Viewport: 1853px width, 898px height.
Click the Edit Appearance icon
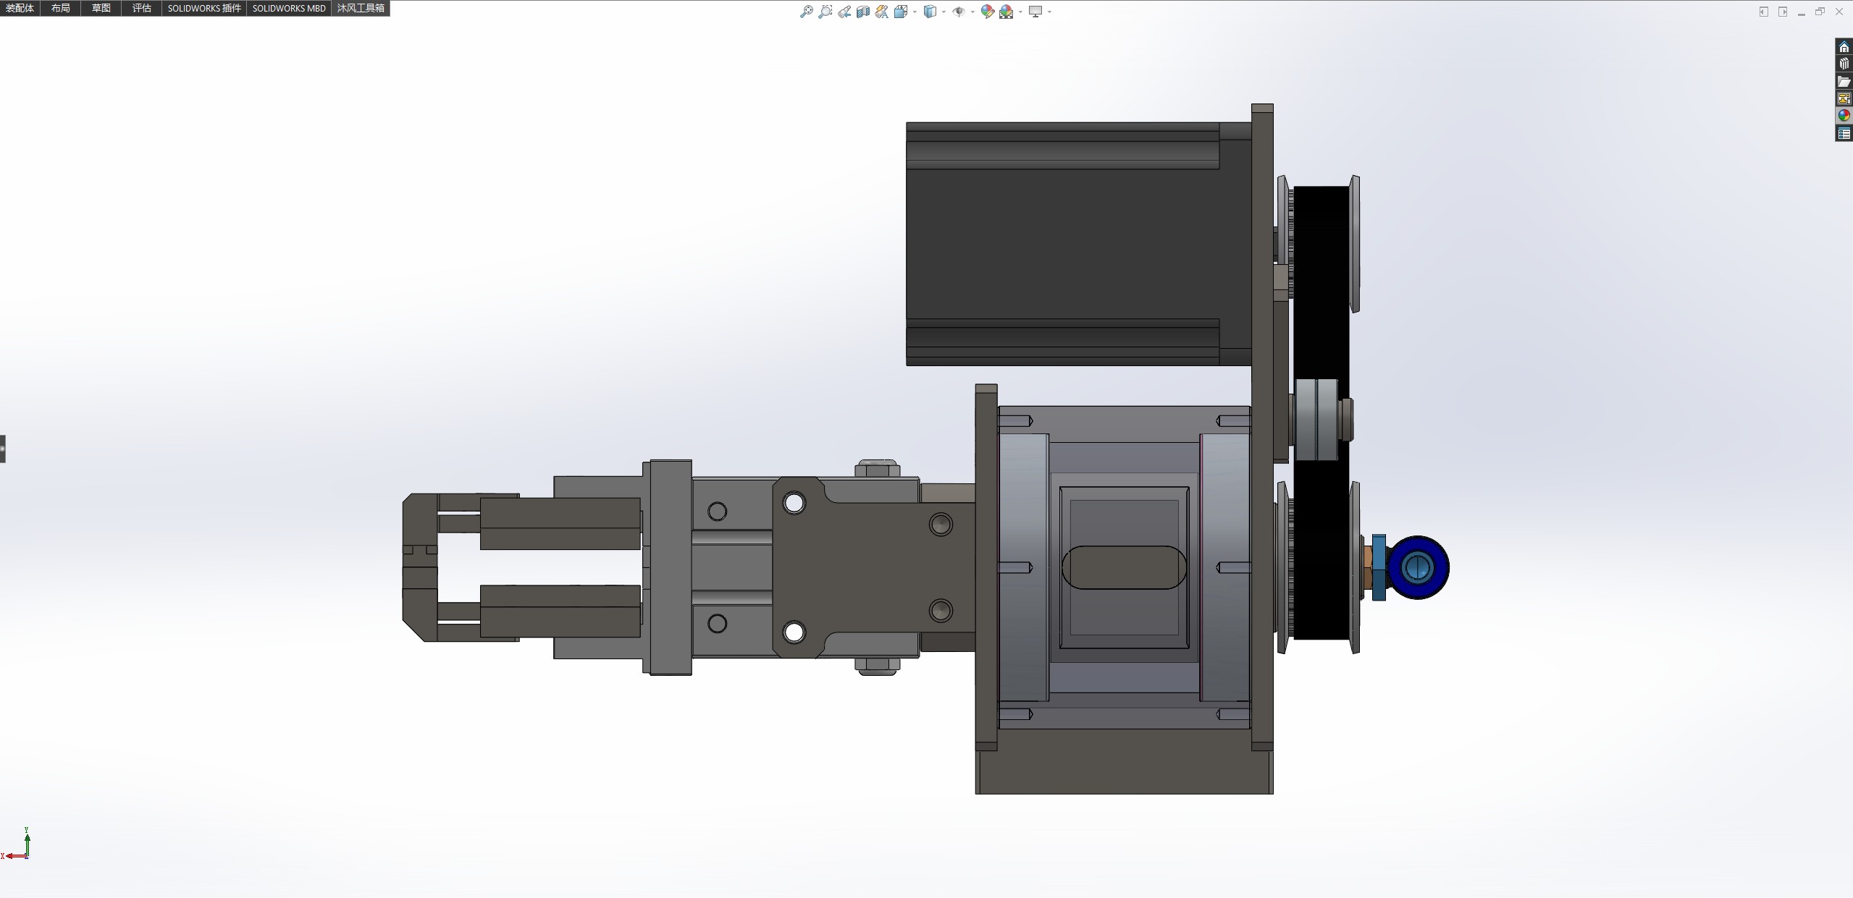coord(987,12)
